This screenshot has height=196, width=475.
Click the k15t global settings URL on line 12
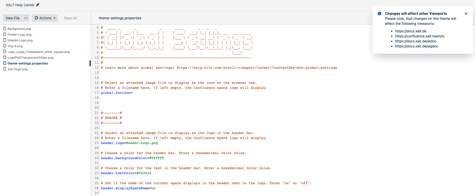tap(257, 68)
